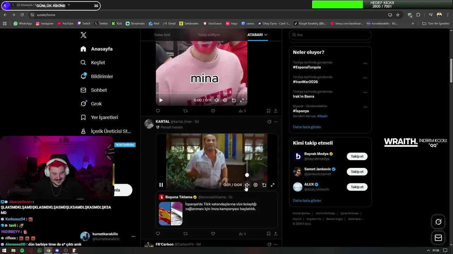Bookmark the mina video post
The height and width of the screenshot is (254, 453).
coord(269,111)
